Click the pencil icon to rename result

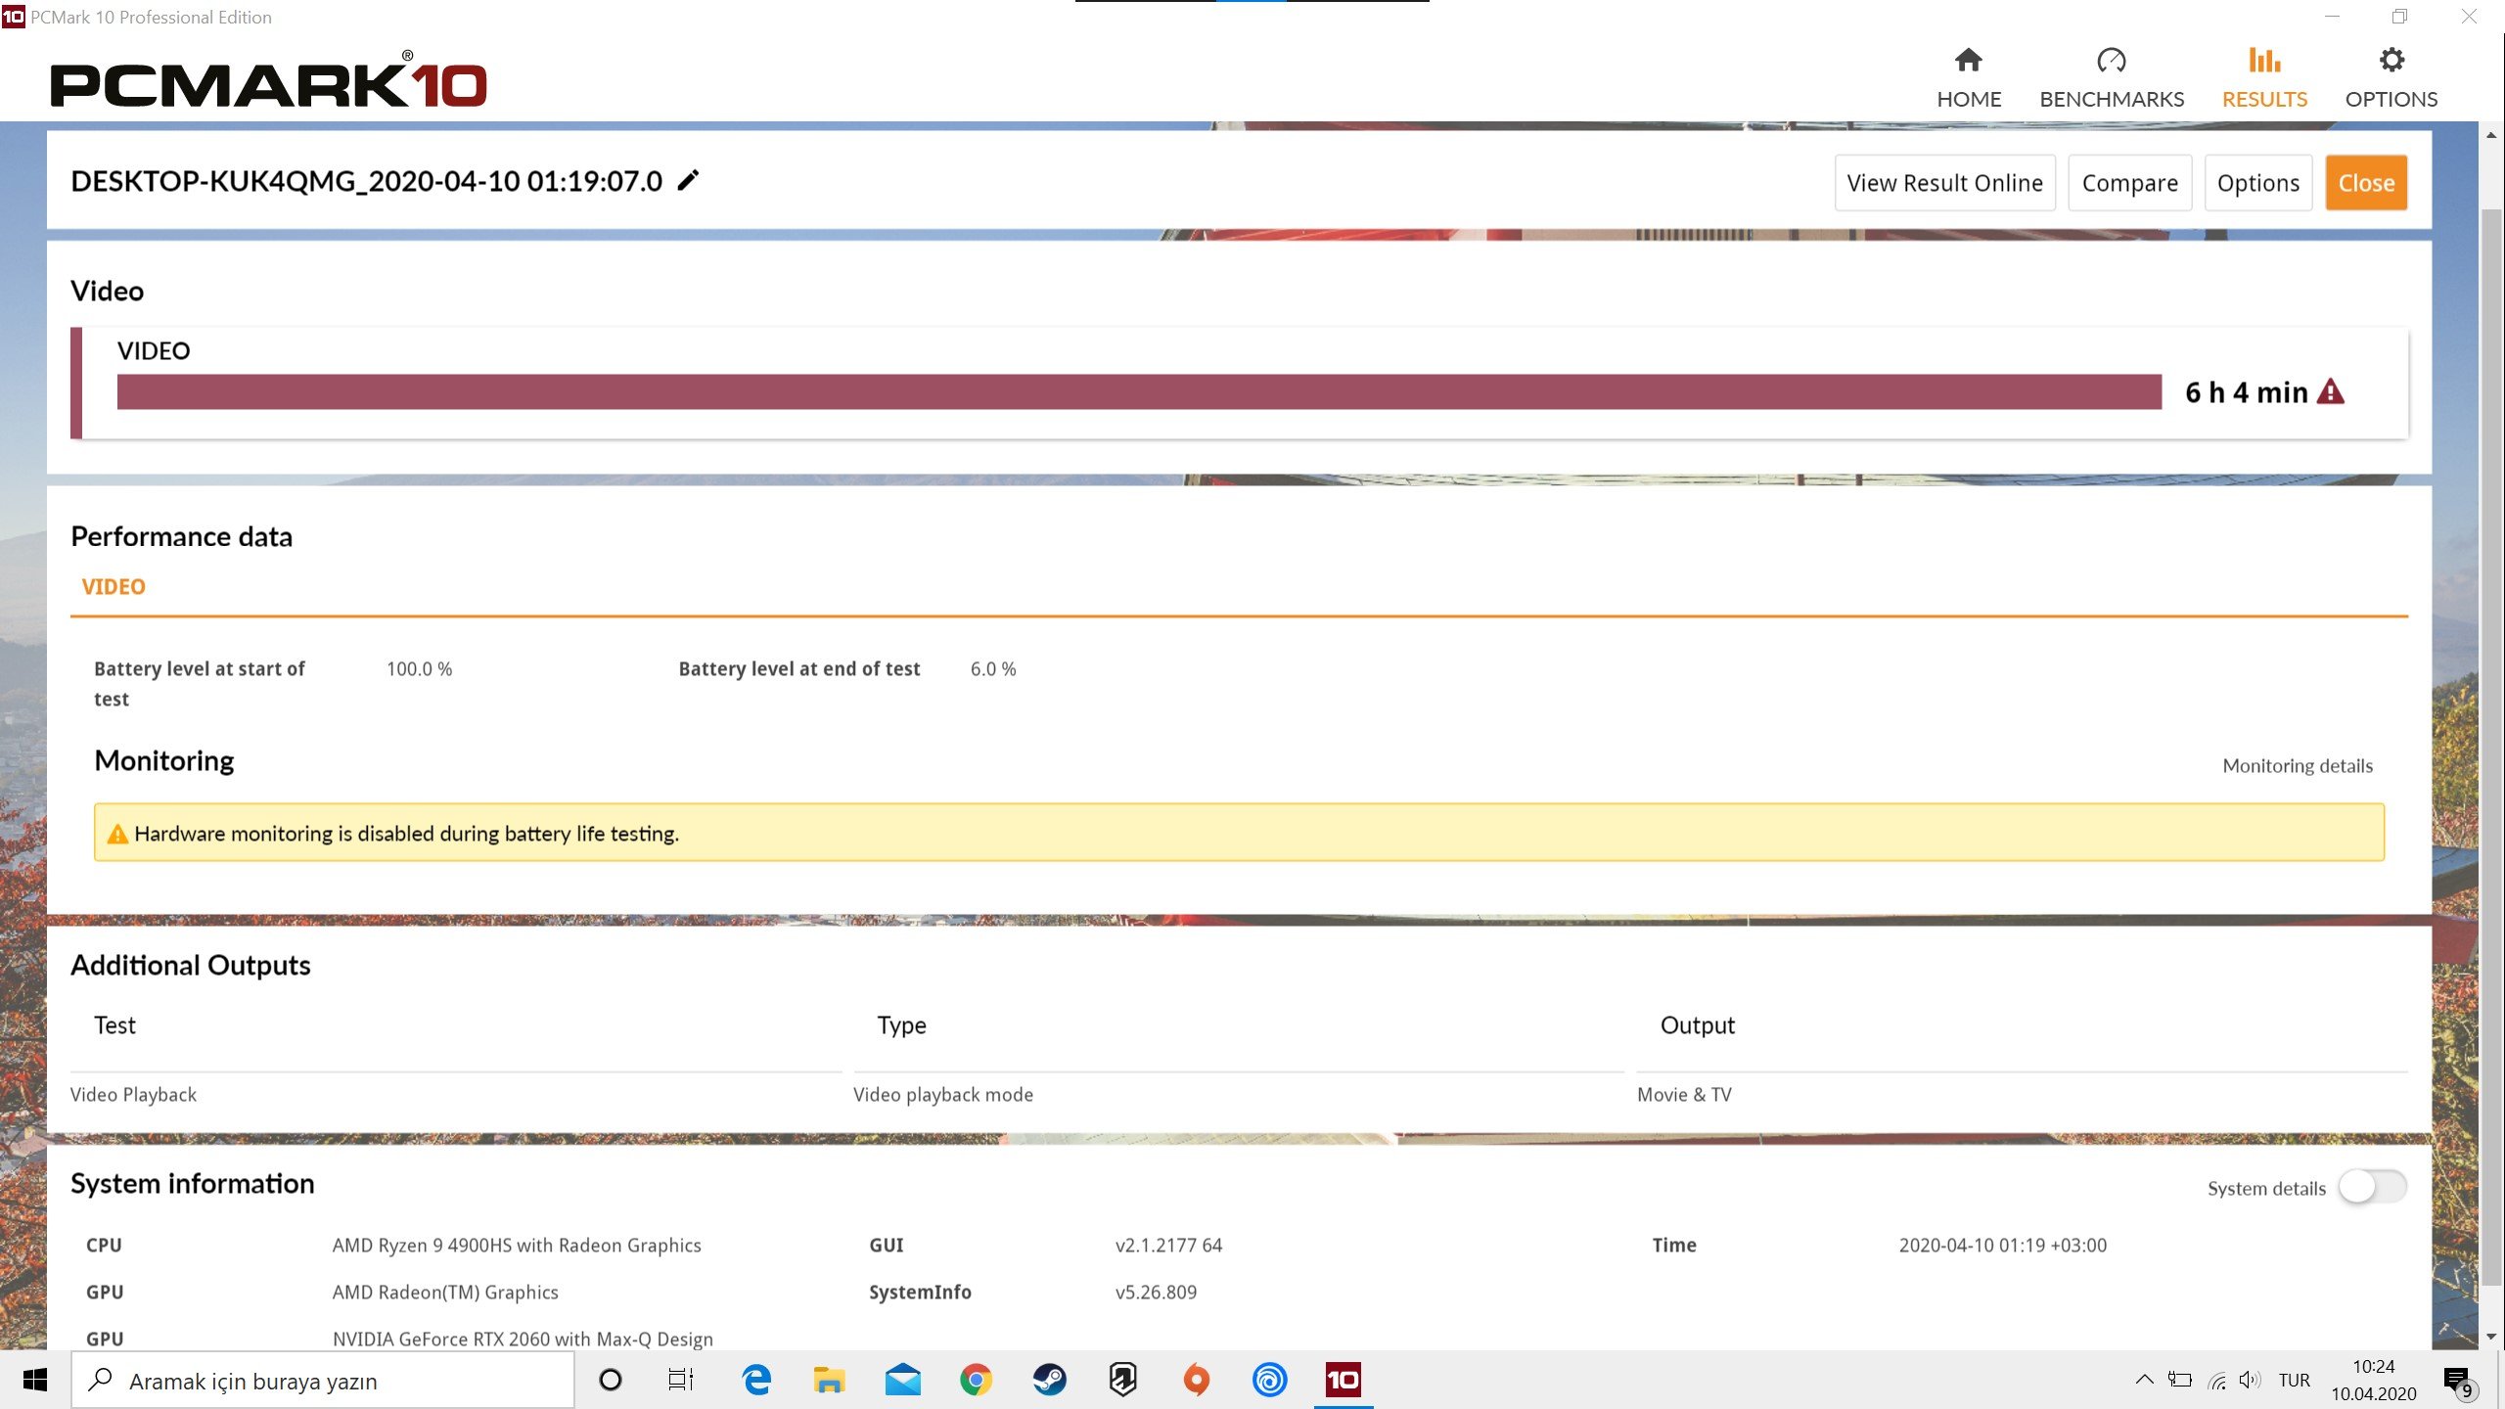click(x=688, y=181)
